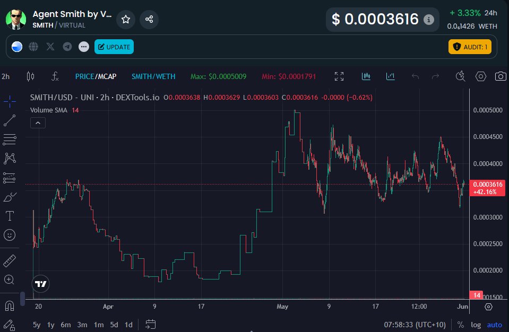Click the current price label 0.0003616

[x=487, y=188]
